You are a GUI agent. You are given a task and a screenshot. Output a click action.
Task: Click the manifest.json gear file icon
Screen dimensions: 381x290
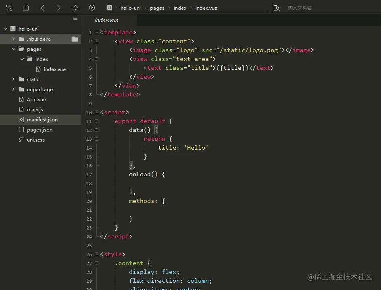pos(21,120)
